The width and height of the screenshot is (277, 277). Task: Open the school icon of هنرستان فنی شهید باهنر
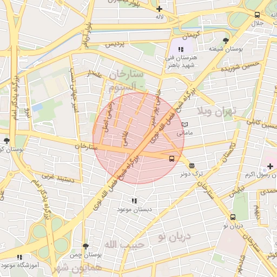[x=181, y=49]
